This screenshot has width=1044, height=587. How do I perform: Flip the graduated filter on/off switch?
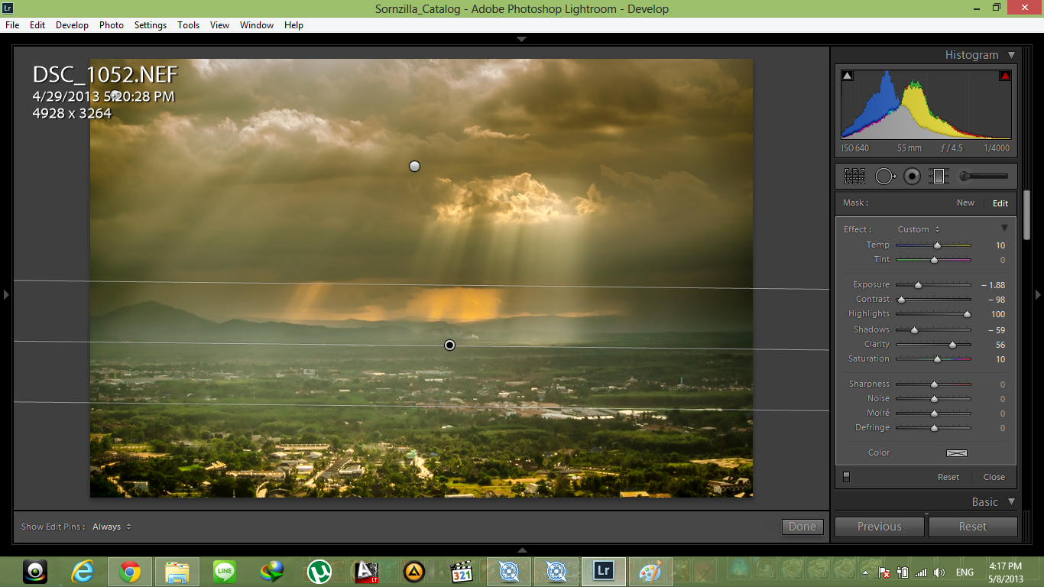click(846, 477)
